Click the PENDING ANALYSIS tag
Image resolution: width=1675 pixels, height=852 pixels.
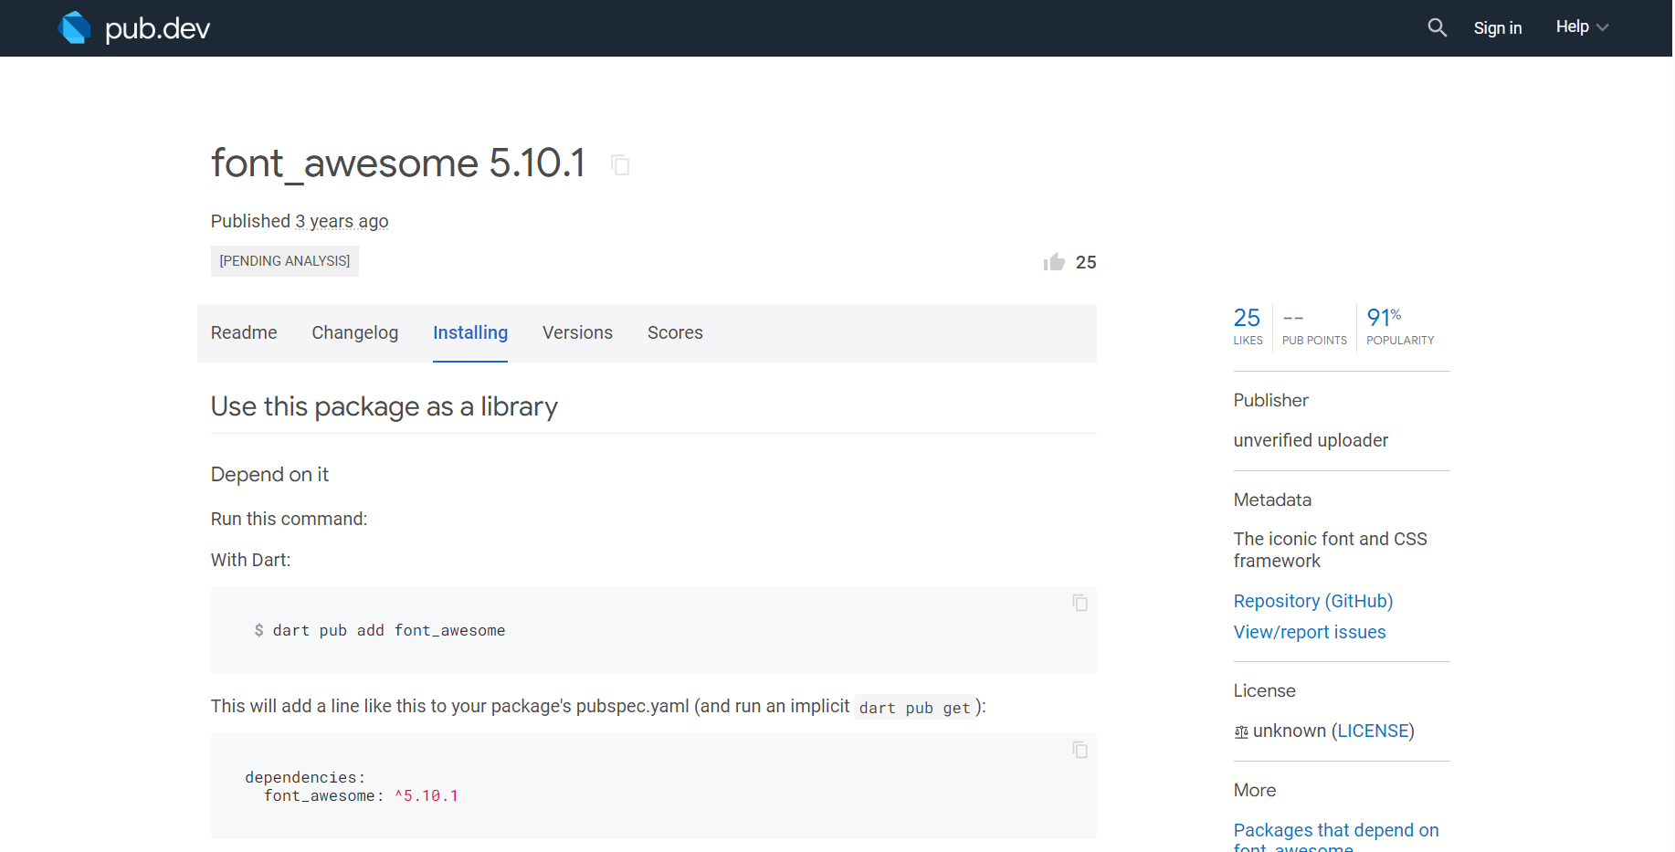tap(285, 261)
